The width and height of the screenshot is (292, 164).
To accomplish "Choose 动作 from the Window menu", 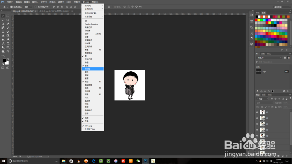I will click(93, 34).
